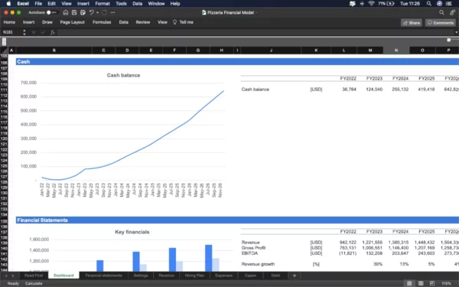Image resolution: width=459 pixels, height=287 pixels.
Task: Select column J header
Action: [x=271, y=51]
